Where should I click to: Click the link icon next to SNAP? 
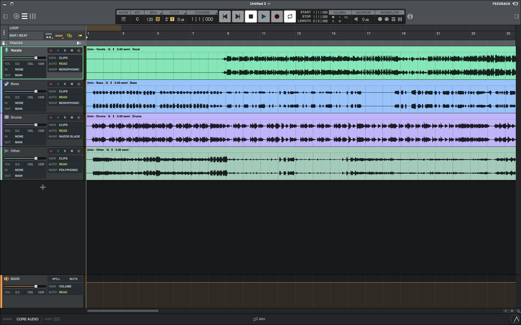pyautogui.click(x=69, y=36)
